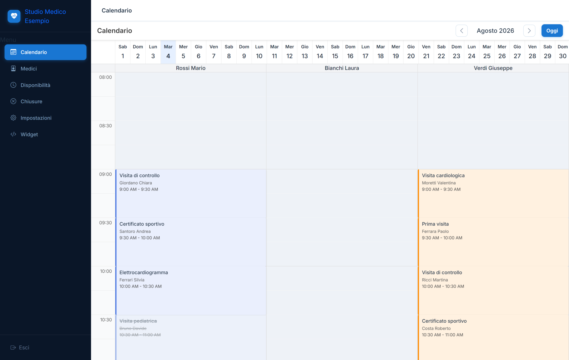
Task: Open Ferrari Silvia's Elettrocardiogramma appointment
Action: click(191, 290)
